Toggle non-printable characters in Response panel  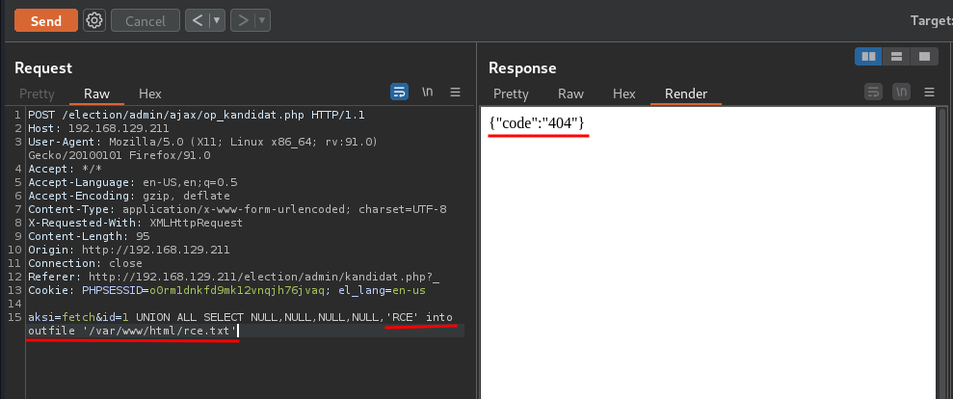click(x=901, y=93)
